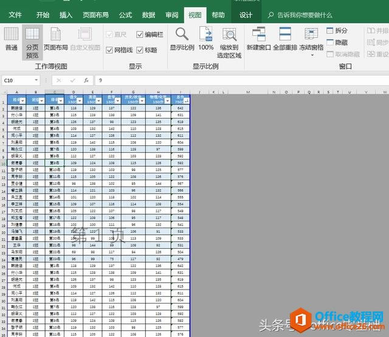Click cell I2 with value 642
Image resolution: width=389 pixels, height=337 pixels.
pos(181,108)
